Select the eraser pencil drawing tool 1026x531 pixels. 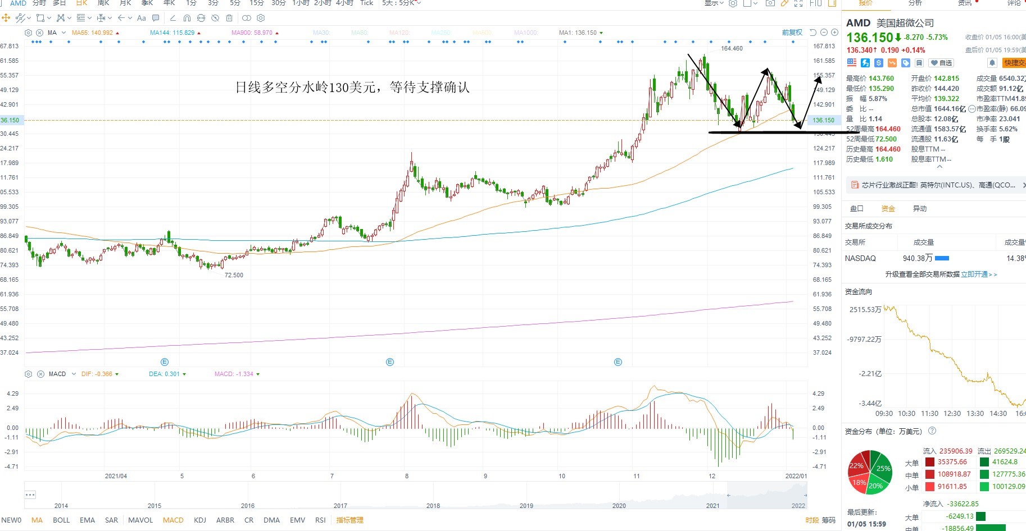point(172,18)
